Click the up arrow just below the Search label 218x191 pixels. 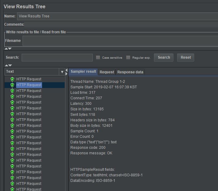[6, 65]
